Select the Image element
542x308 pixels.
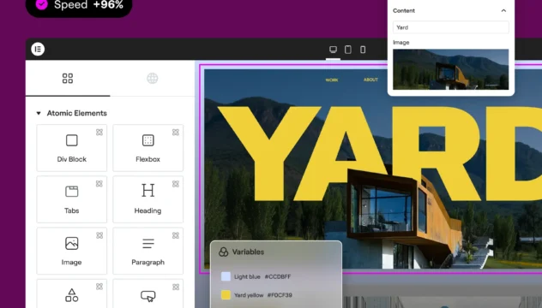pyautogui.click(x=71, y=251)
